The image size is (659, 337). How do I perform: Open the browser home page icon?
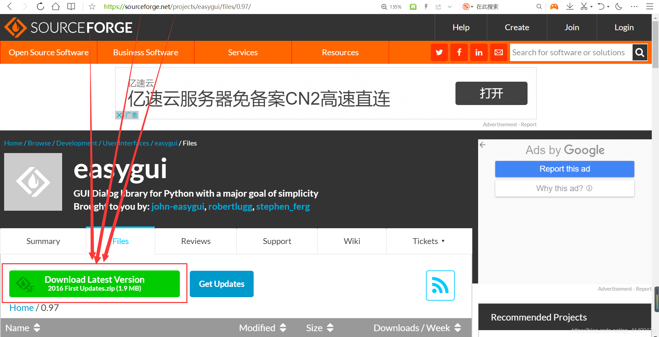(x=56, y=6)
